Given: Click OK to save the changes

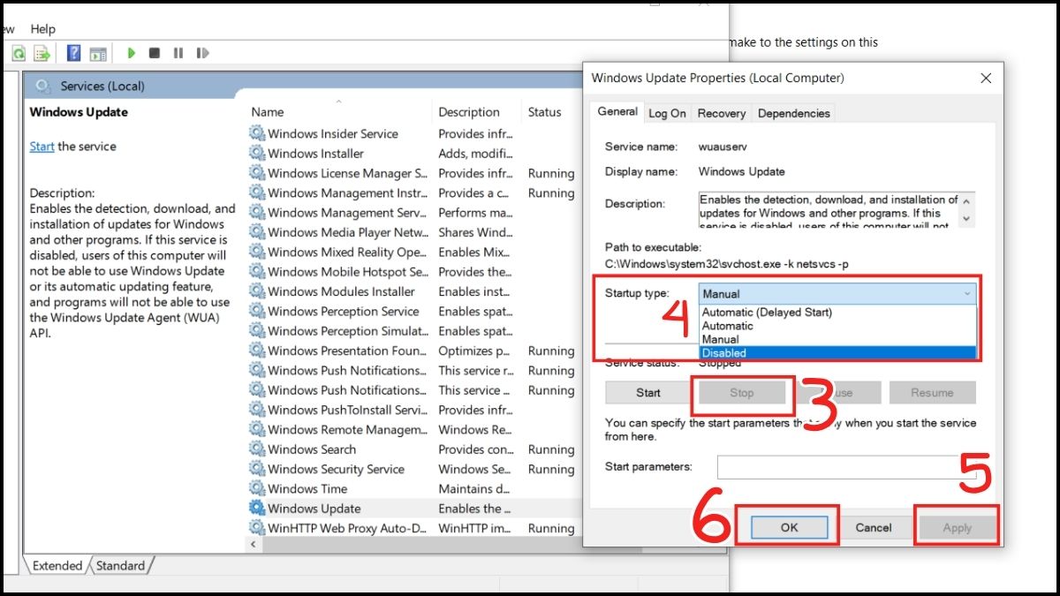Looking at the screenshot, I should tap(789, 526).
